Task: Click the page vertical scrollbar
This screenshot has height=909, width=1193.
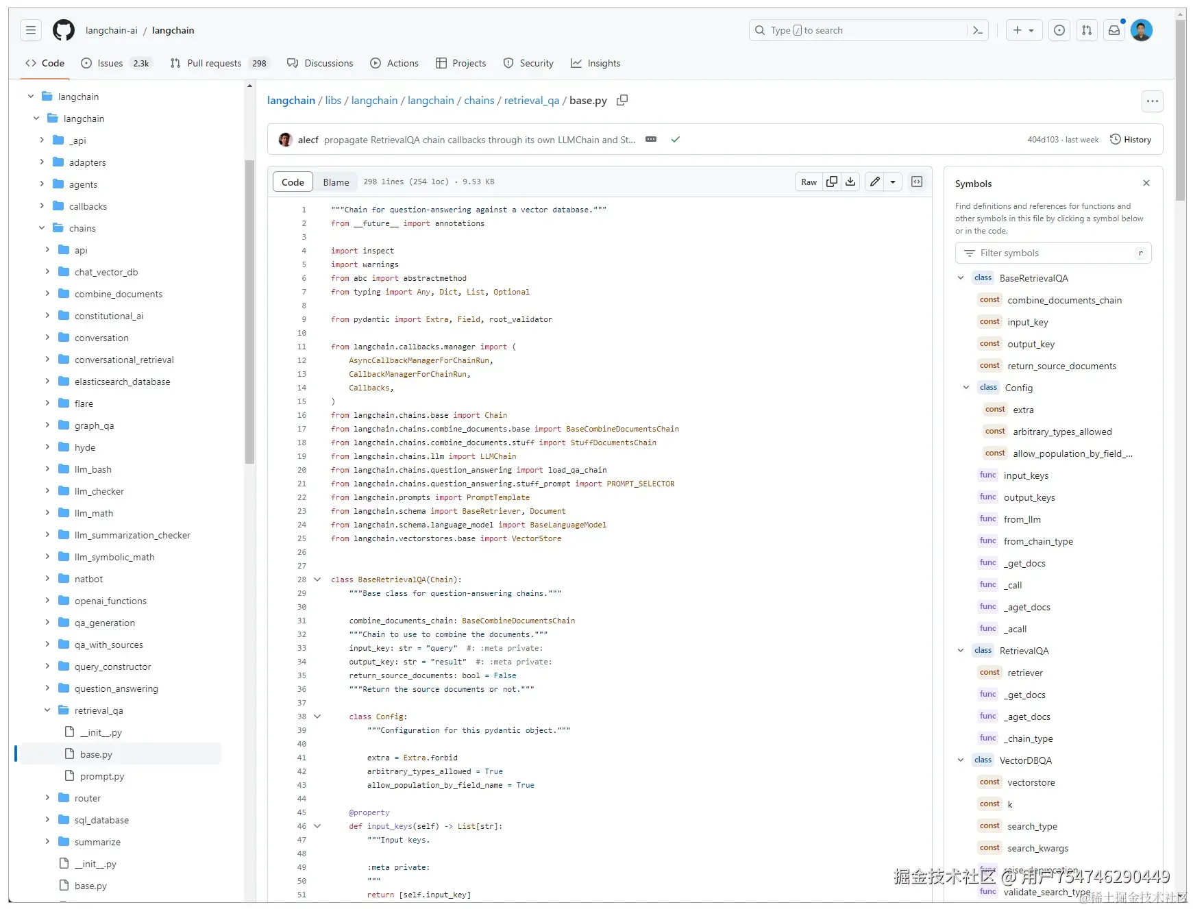Action: tap(1181, 110)
